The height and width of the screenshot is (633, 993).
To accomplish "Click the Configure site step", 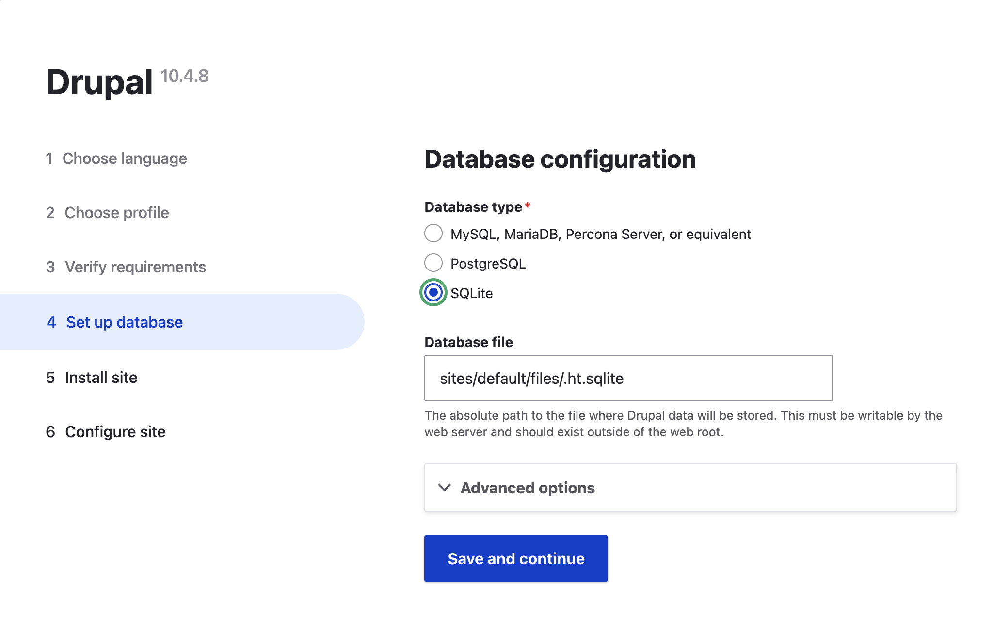I will tap(106, 432).
